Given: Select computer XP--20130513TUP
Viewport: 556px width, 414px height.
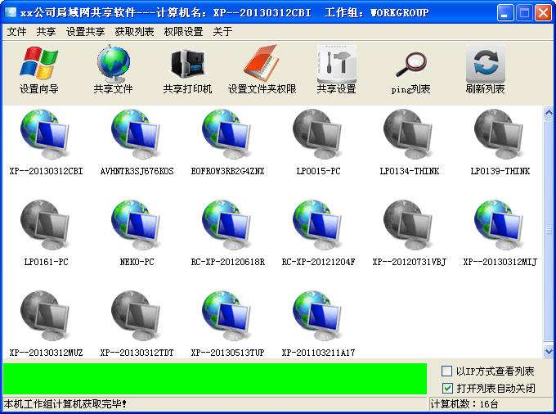Looking at the screenshot, I should 227,324.
